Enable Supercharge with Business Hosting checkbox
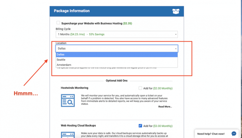 (x=58, y=23)
